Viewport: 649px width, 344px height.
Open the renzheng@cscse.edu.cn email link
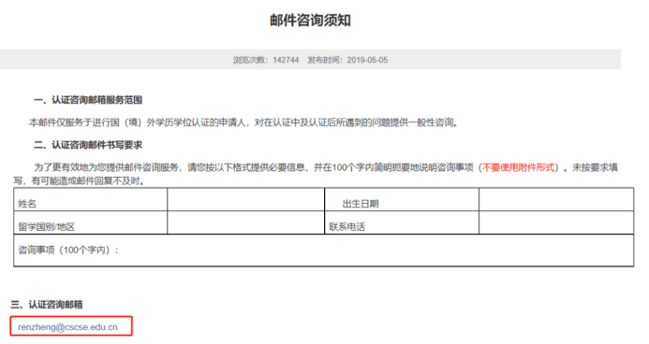(67, 327)
